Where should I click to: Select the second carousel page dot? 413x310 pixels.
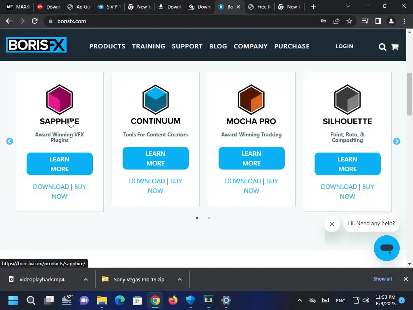coord(209,218)
